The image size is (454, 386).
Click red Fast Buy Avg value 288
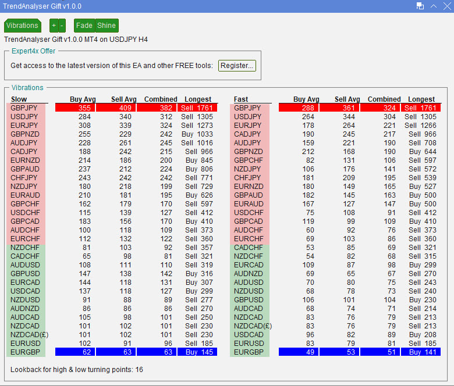pyautogui.click(x=299, y=108)
